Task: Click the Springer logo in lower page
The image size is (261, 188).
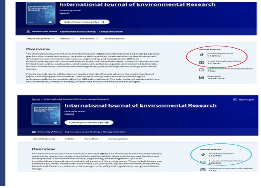Action: pos(243,100)
